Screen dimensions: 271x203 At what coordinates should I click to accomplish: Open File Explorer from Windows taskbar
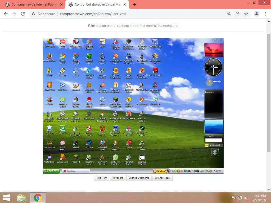[21, 198]
